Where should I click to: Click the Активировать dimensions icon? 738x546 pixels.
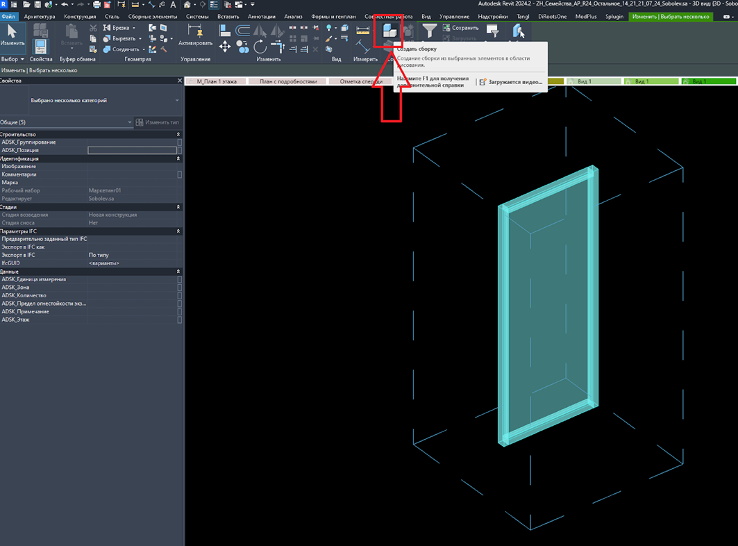195,35
